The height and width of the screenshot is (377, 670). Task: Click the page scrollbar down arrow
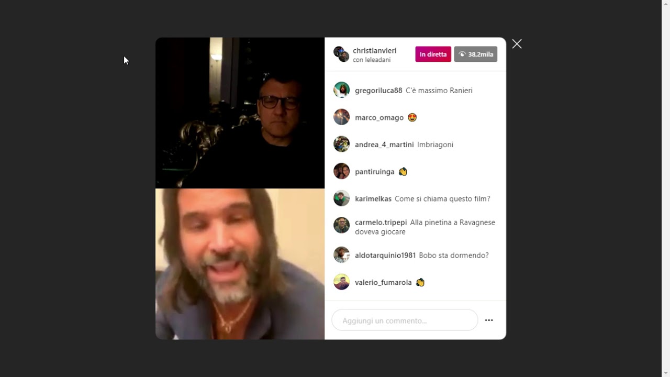pos(666,373)
